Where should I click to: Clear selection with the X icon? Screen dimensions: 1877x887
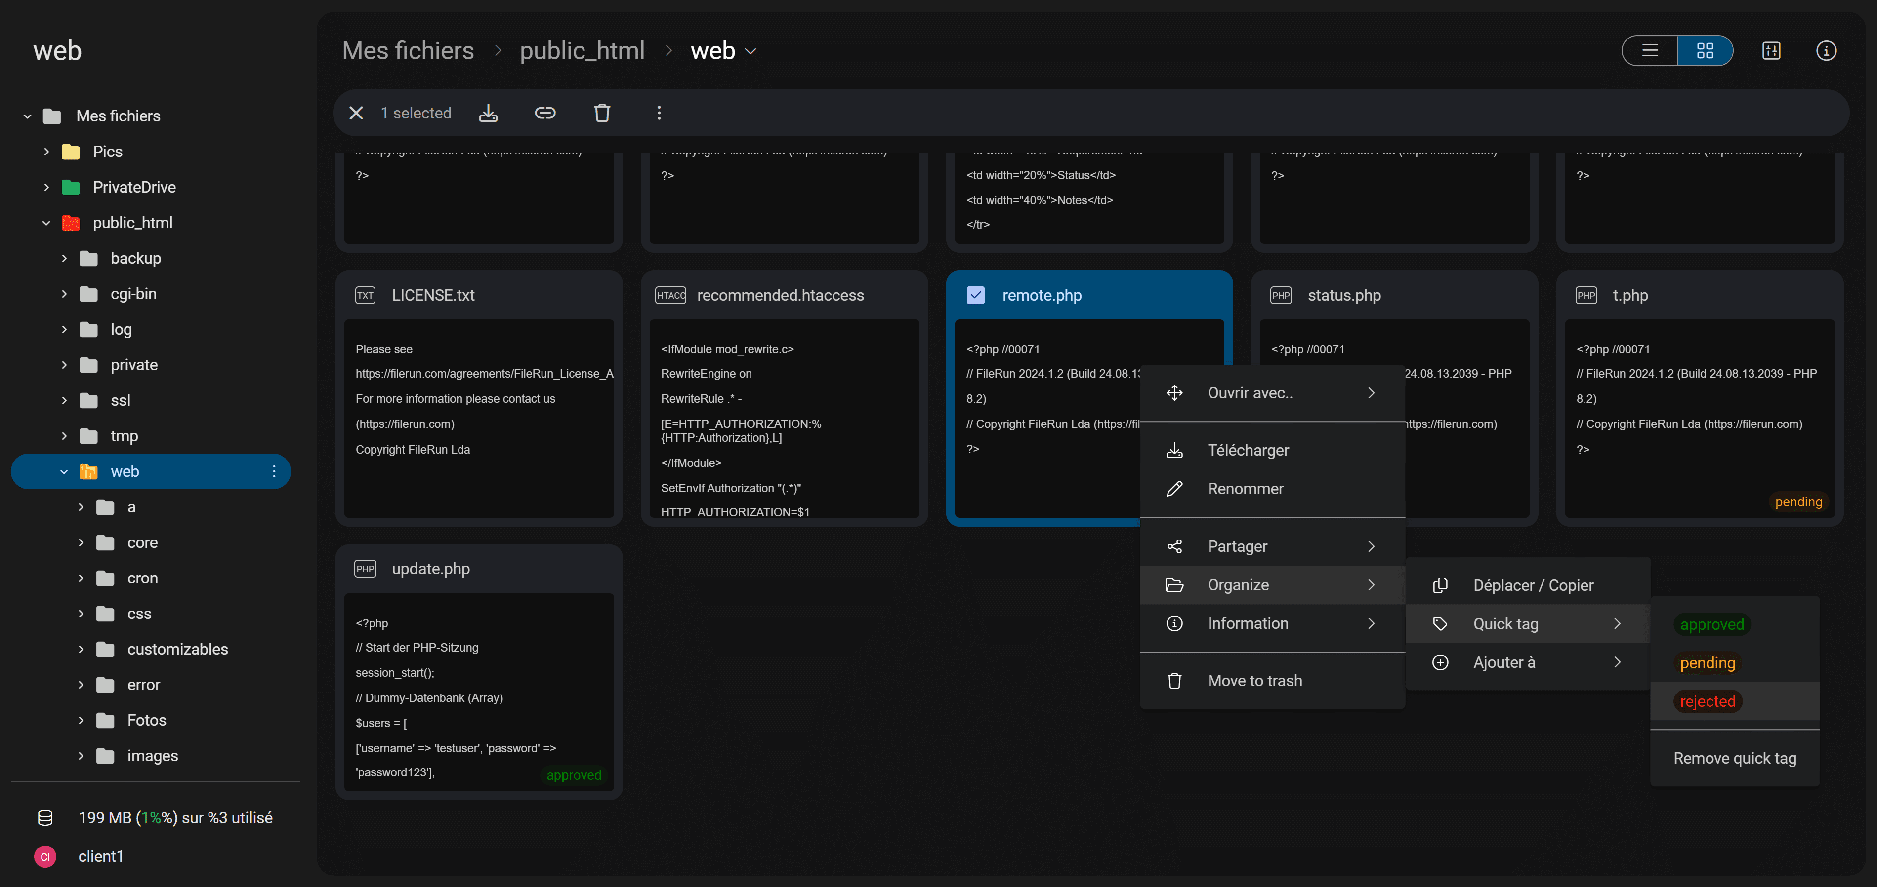[356, 113]
